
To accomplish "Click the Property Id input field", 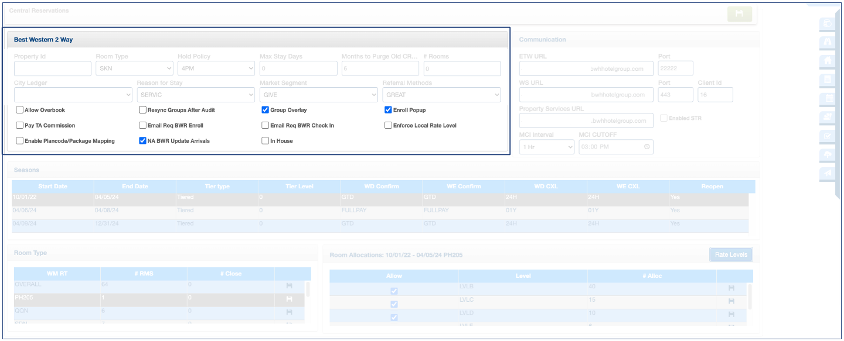I will (53, 68).
